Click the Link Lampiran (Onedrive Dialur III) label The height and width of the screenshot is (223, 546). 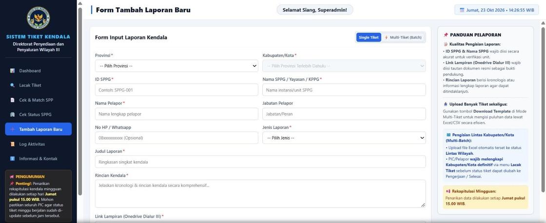click(129, 216)
